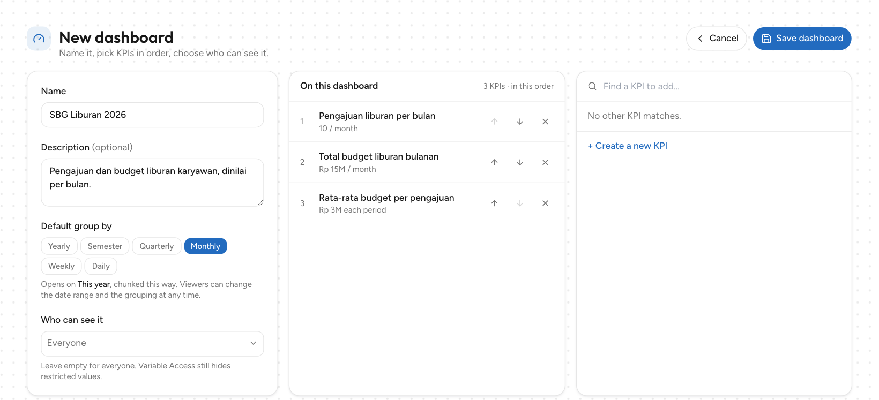Screen dimensions: 879x400
Task: Move 'Pengajuan liburan per bulan' down
Action: 520,122
